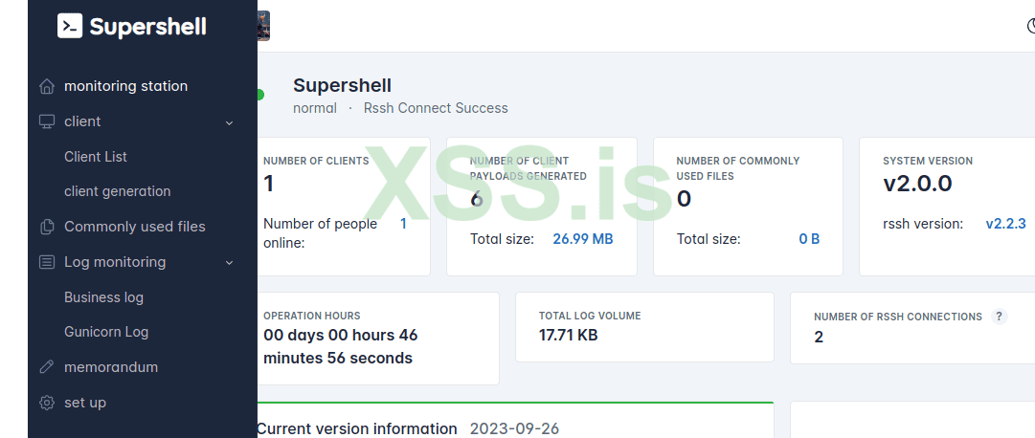This screenshot has width=1035, height=438.
Task: Open the set up page
Action: 85,403
